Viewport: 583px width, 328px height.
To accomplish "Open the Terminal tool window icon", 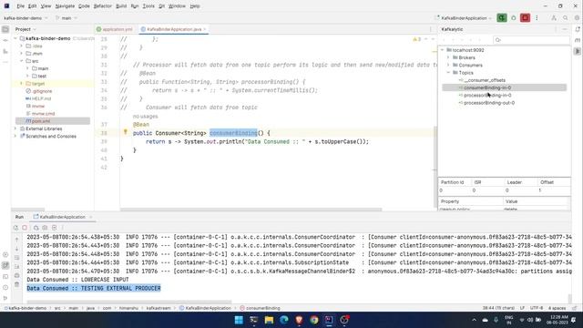I will 5,277.
